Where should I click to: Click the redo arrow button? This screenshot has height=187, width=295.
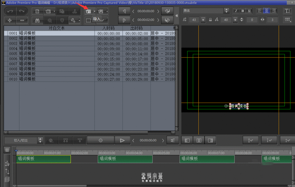pyautogui.click(x=22, y=12)
